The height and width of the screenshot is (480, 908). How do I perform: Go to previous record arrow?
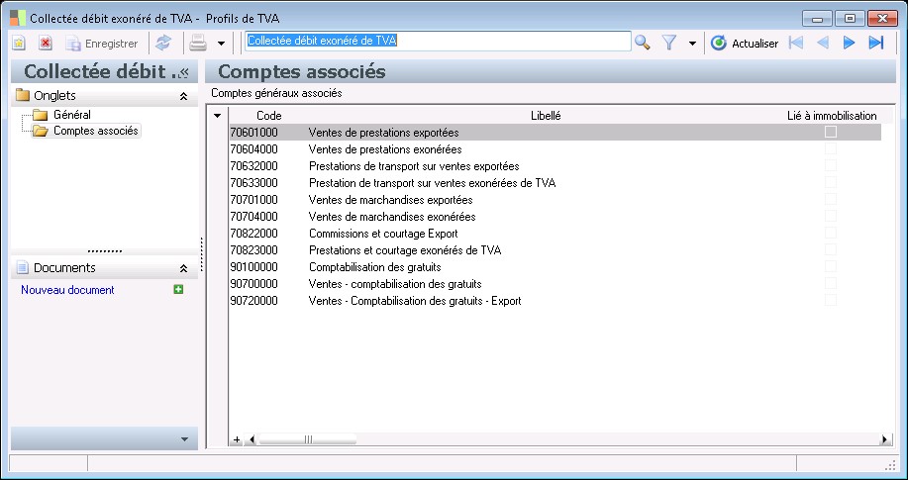(x=822, y=43)
